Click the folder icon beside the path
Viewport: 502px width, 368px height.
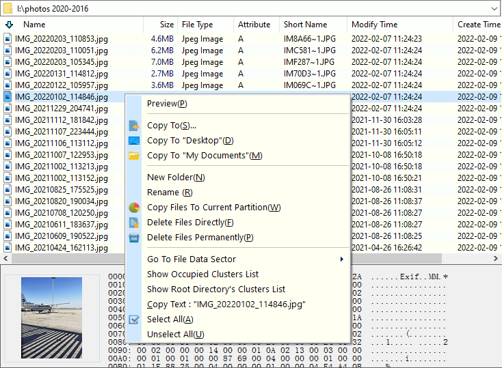point(8,8)
